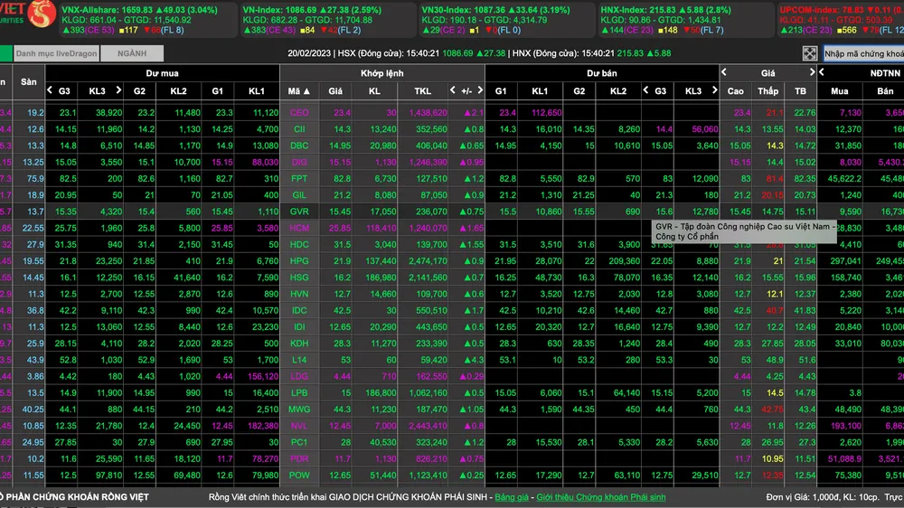
Task: Click left arrow of Giá header
Action: tap(724, 72)
